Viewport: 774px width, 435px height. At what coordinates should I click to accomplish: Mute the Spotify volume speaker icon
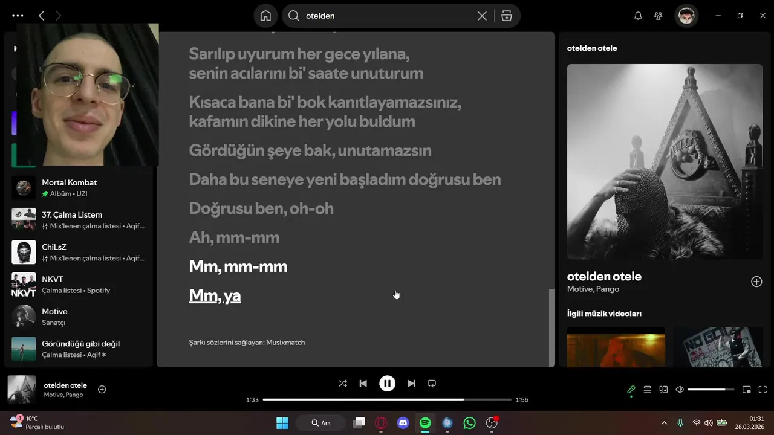pyautogui.click(x=680, y=390)
